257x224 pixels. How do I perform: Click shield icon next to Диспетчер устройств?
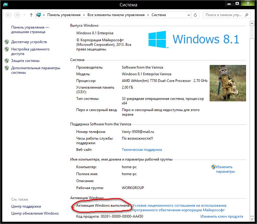[7, 42]
